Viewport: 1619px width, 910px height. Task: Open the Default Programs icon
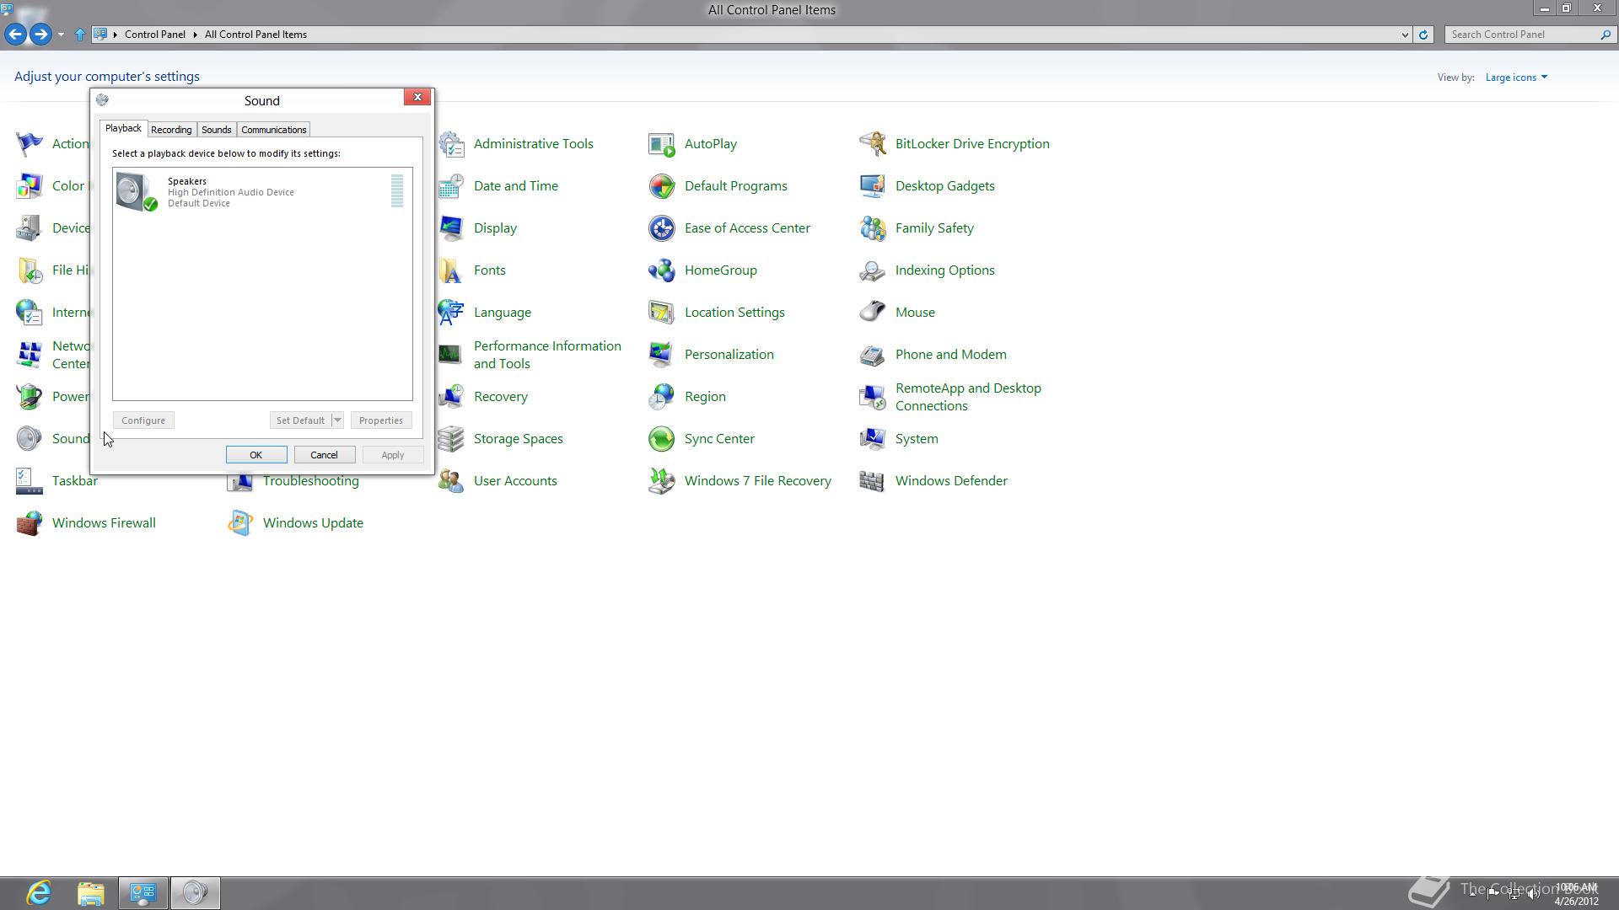pyautogui.click(x=662, y=186)
